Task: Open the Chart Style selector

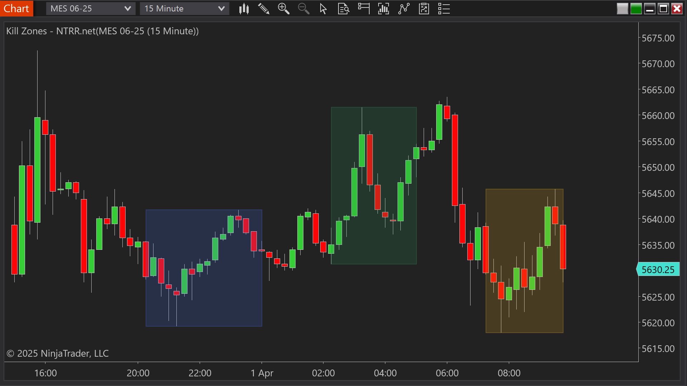Action: tap(244, 9)
